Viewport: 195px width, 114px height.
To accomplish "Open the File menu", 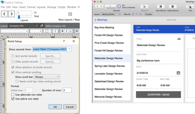I will coord(3,7).
